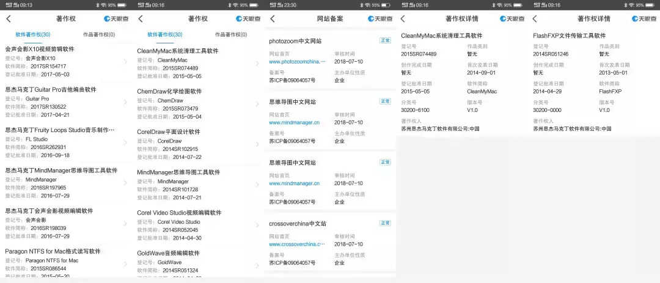Tap 天眼查 logo on FlashFXP 著作权详情 screen

click(x=644, y=19)
